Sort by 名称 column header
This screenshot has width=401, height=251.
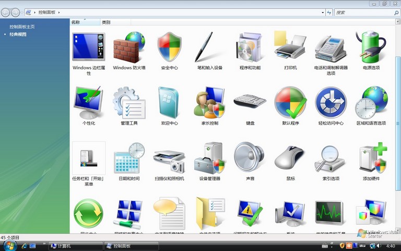point(85,22)
